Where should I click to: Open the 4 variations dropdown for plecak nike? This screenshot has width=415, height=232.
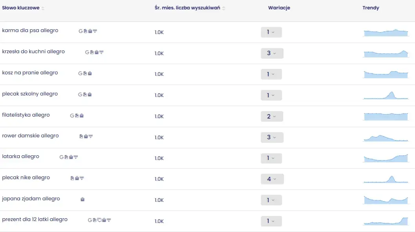pyautogui.click(x=272, y=179)
